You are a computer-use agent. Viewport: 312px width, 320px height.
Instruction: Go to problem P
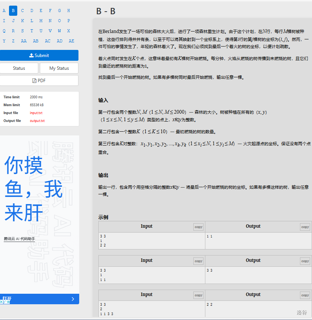click(x=69, y=21)
